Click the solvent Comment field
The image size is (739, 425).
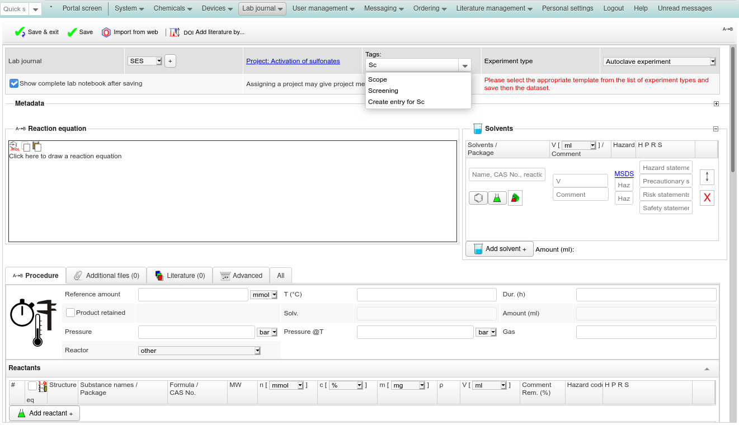pos(581,195)
